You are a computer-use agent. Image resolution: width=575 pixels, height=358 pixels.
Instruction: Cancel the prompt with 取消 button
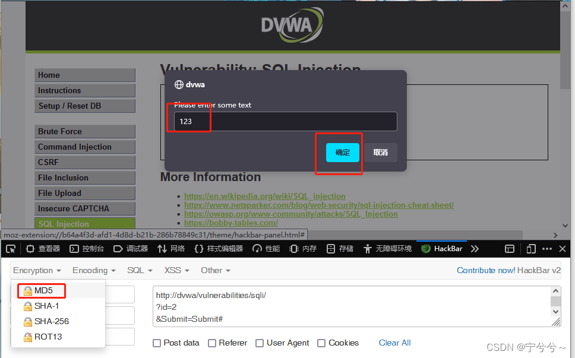pos(381,153)
